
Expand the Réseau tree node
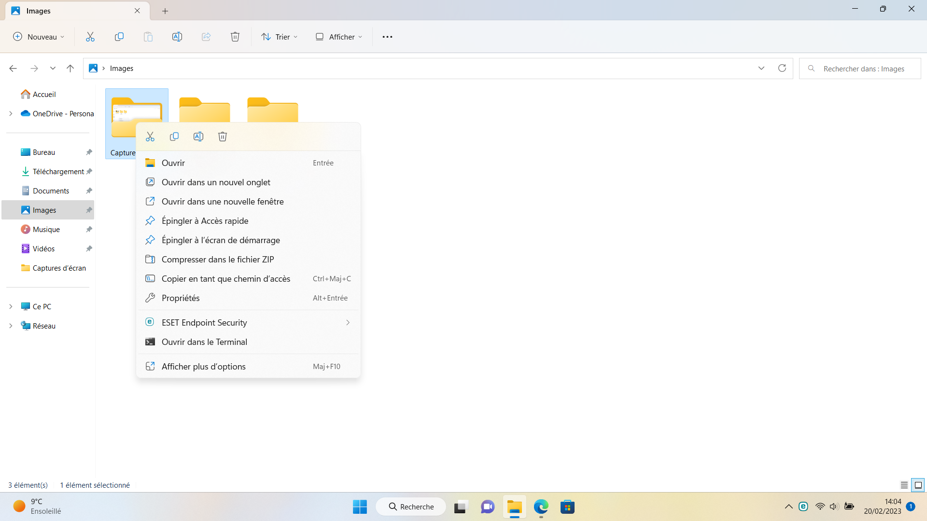pyautogui.click(x=11, y=326)
